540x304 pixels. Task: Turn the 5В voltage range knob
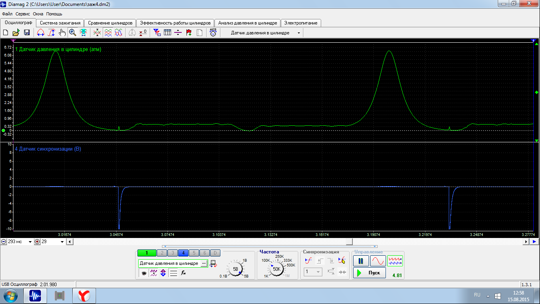pyautogui.click(x=236, y=269)
